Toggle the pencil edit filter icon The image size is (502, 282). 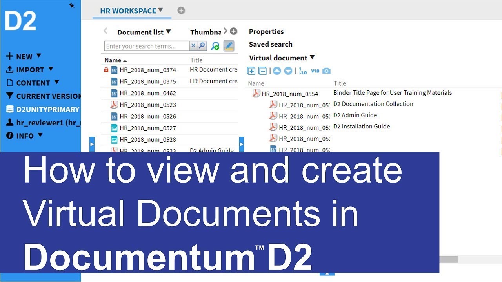click(229, 46)
